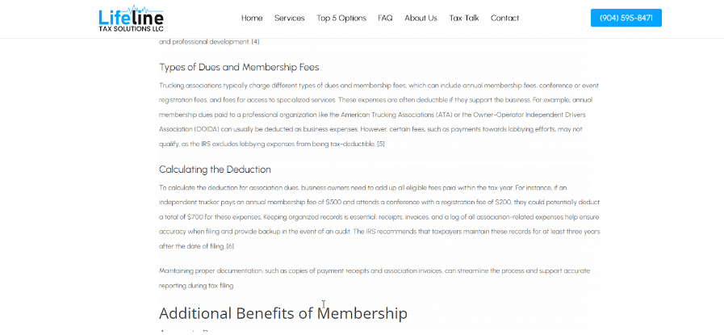
Task: Open the About Us page
Action: pos(421,18)
